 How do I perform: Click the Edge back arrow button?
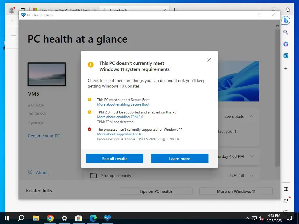click(13, 20)
